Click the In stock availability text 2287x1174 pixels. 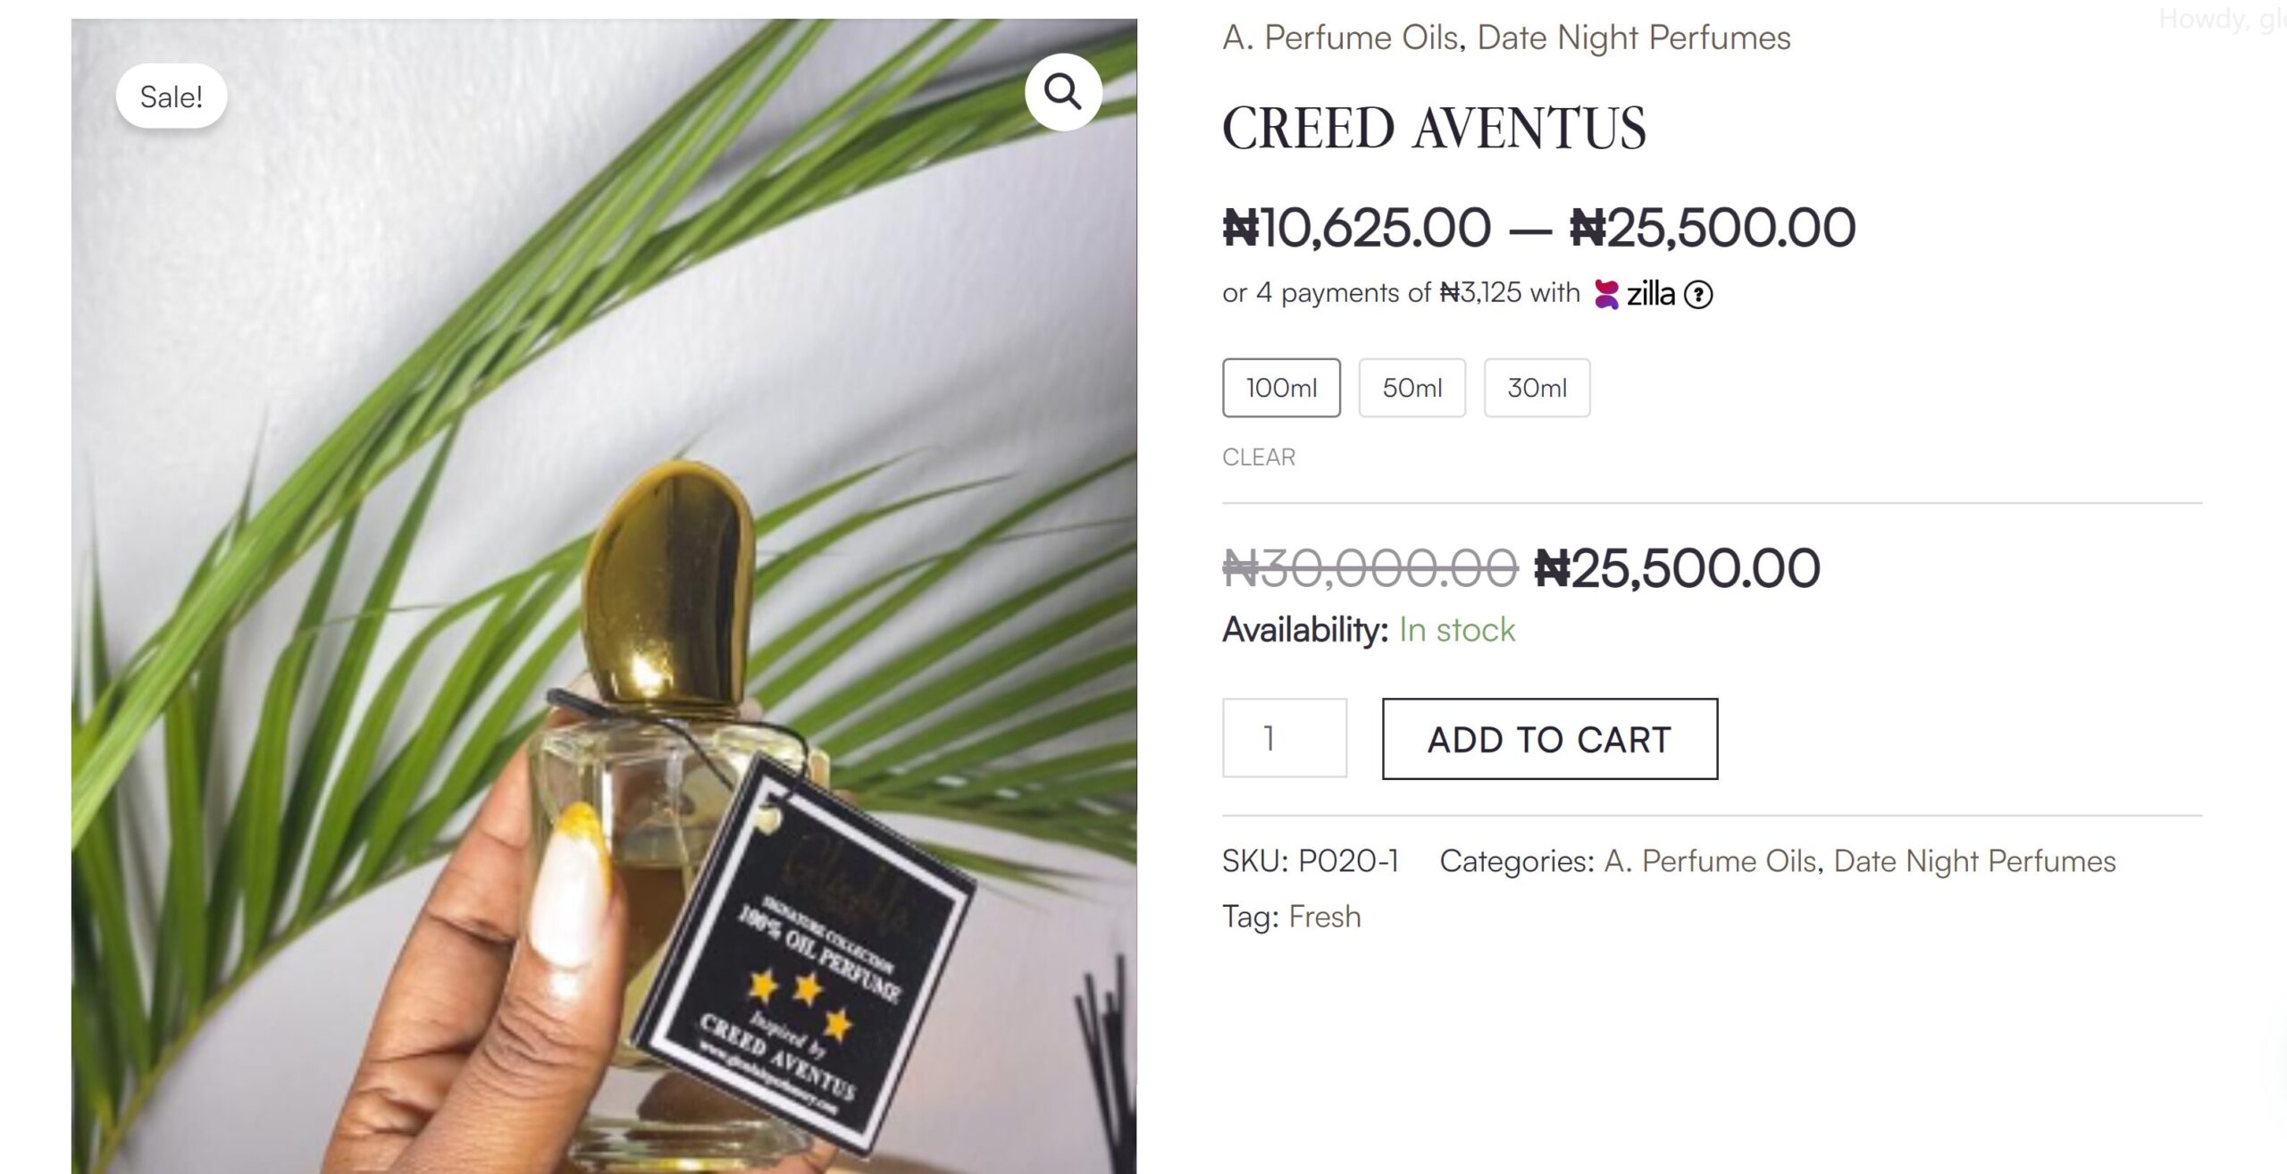point(1456,631)
